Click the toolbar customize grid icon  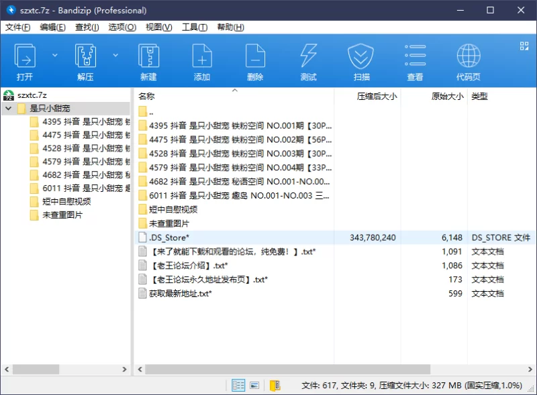pyautogui.click(x=524, y=46)
